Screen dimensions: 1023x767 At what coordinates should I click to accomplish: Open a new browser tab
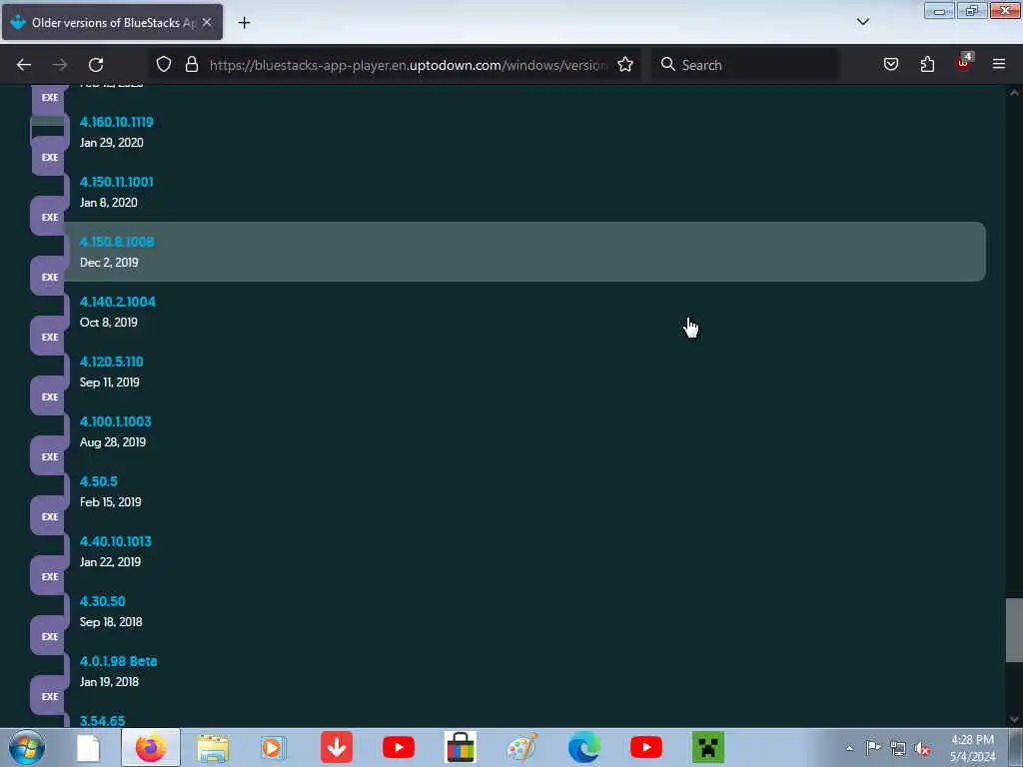[244, 23]
